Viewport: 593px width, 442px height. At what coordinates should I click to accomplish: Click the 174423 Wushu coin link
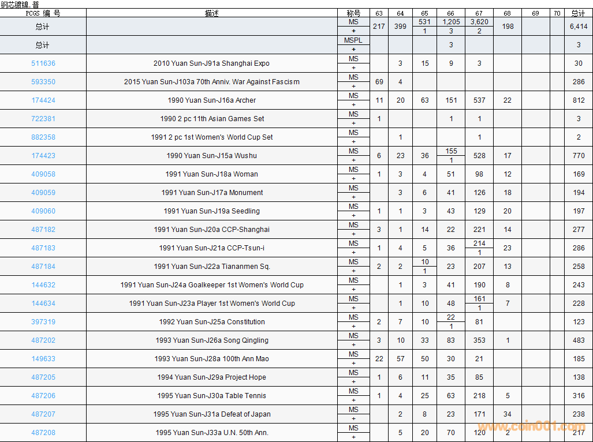43,156
